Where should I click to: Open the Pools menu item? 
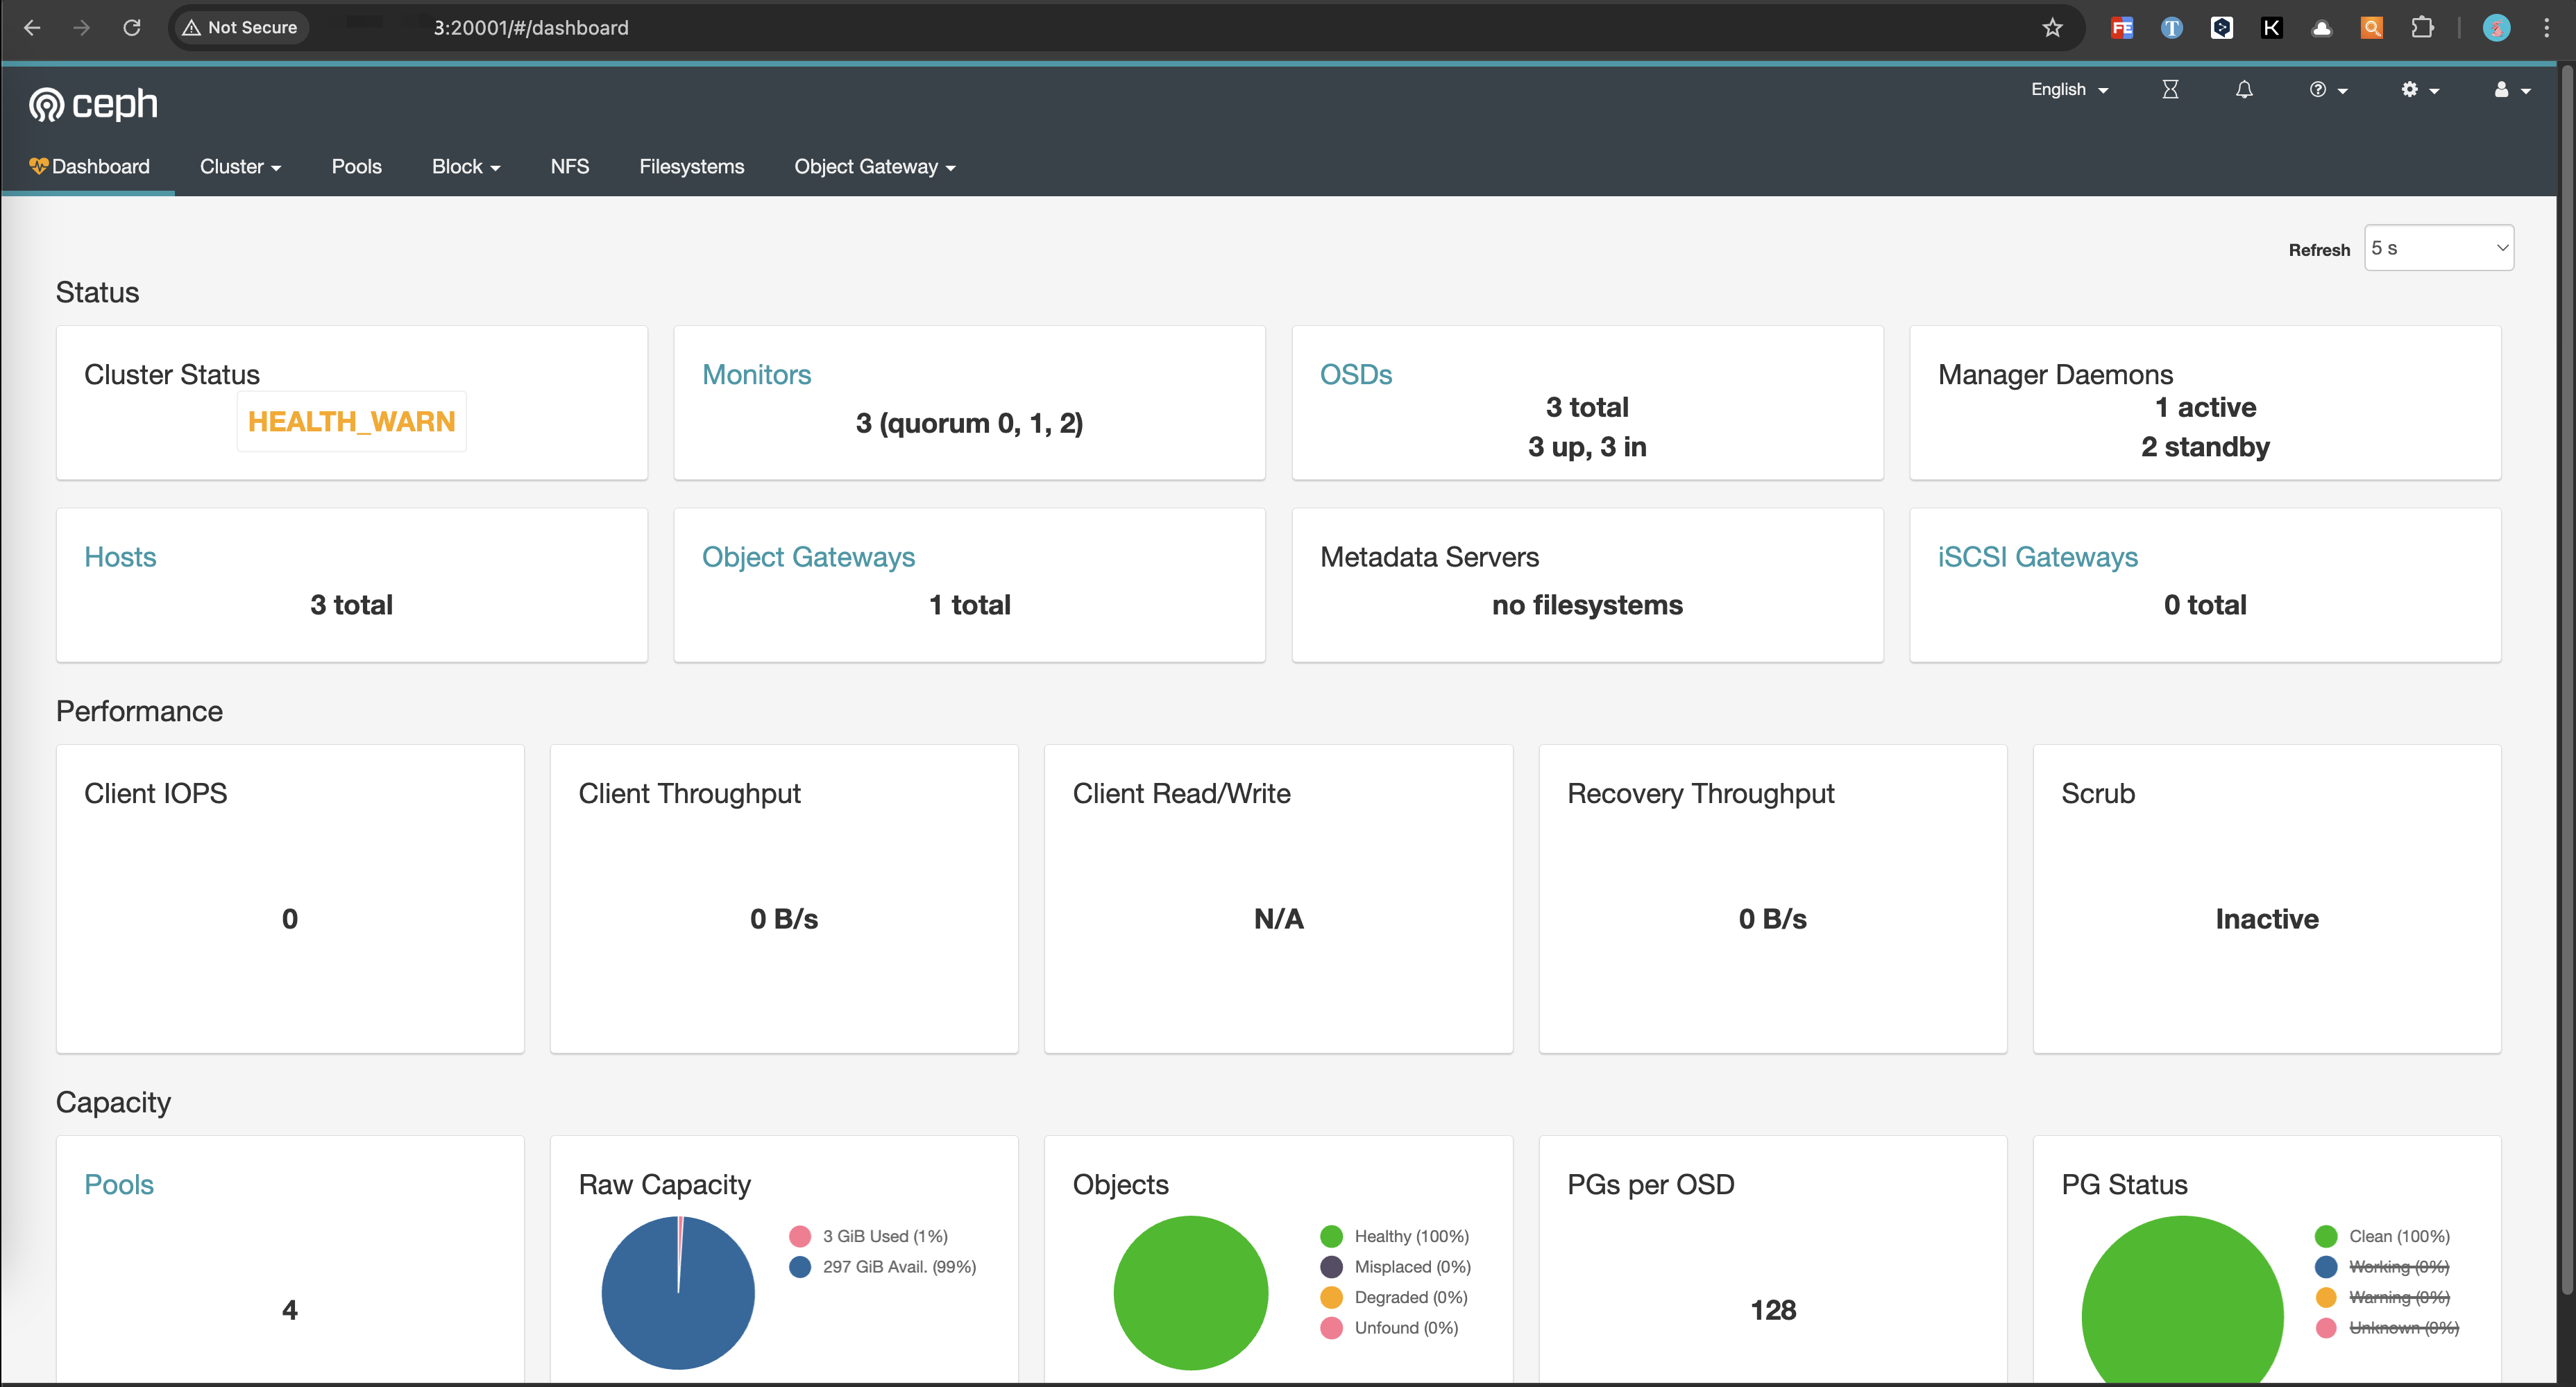click(x=356, y=167)
